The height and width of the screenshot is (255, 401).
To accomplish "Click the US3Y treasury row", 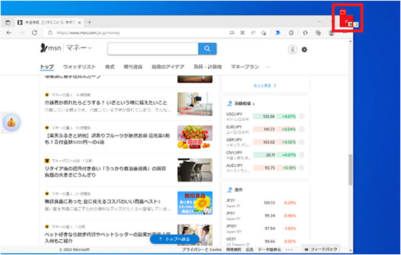I will point(261,242).
